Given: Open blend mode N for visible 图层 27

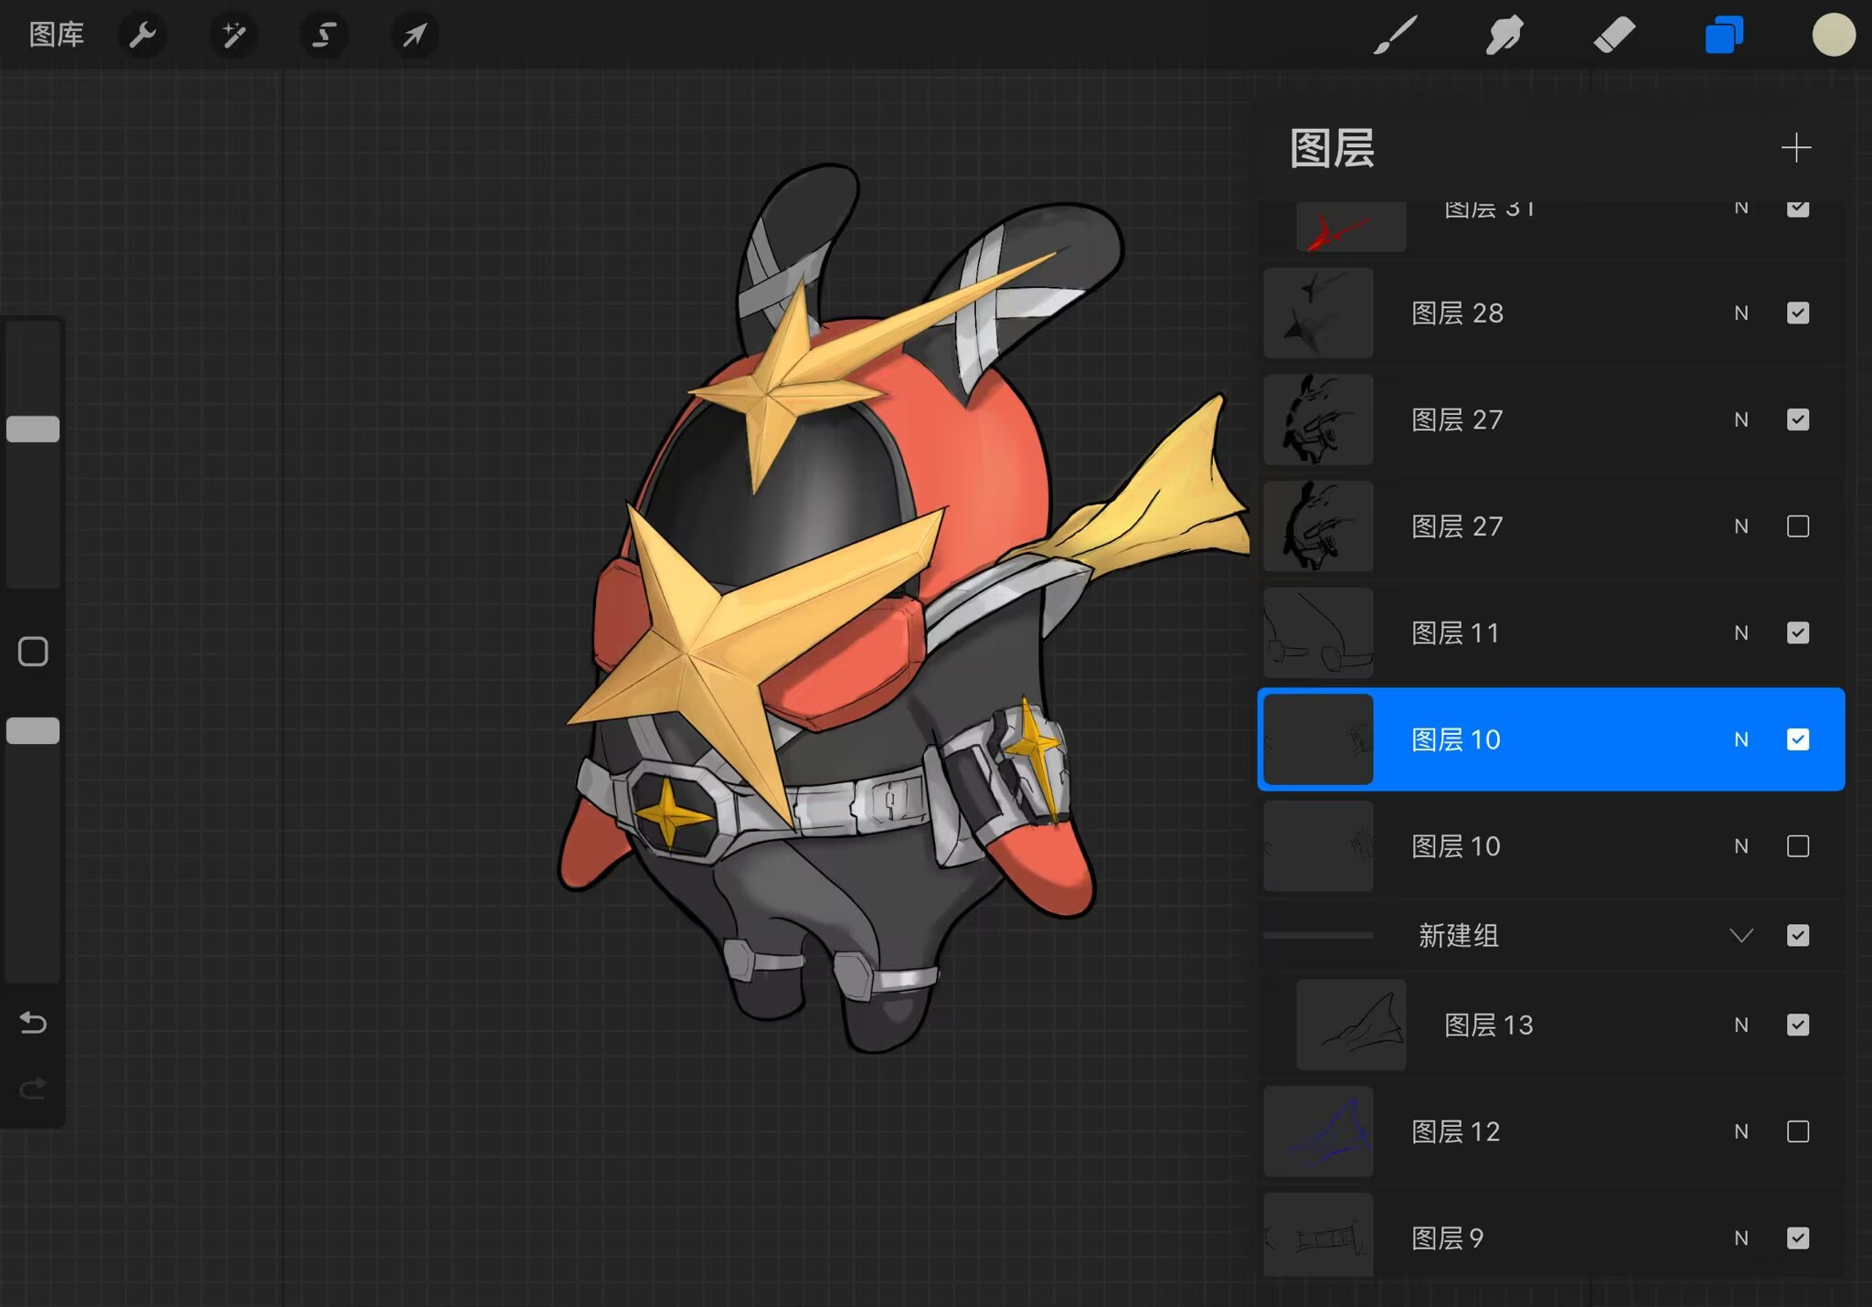Looking at the screenshot, I should [1741, 420].
